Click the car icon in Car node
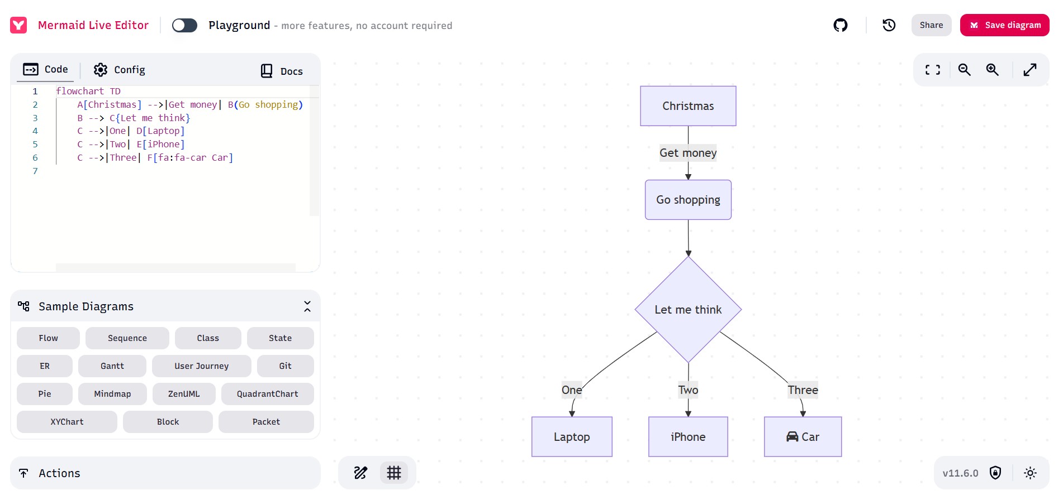Image resolution: width=1063 pixels, height=500 pixels. pos(792,437)
